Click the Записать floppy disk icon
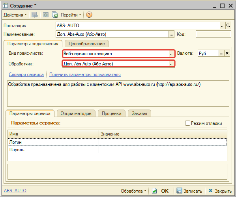236x197 pixels. 179,191
